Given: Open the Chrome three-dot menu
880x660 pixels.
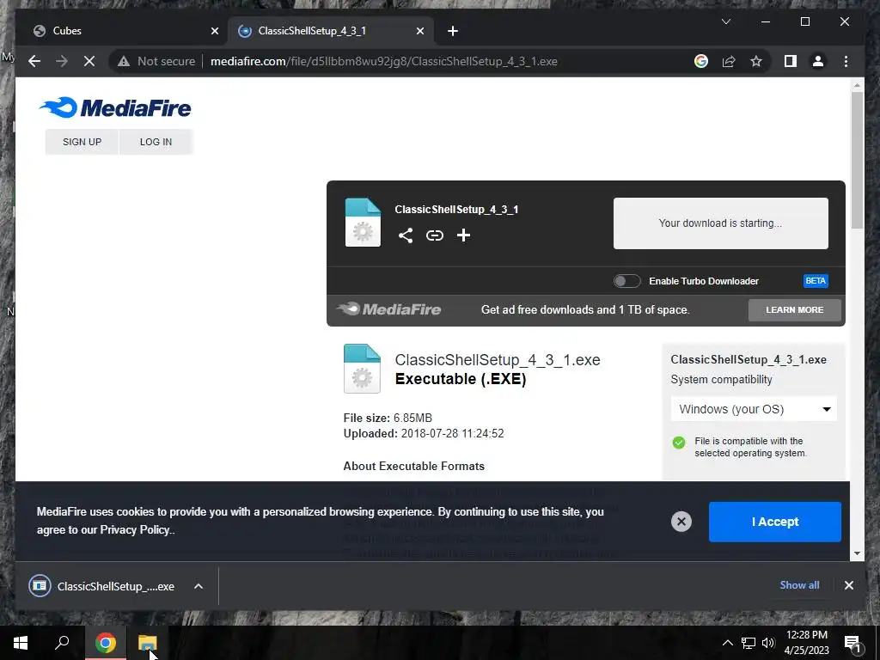Looking at the screenshot, I should pos(846,61).
